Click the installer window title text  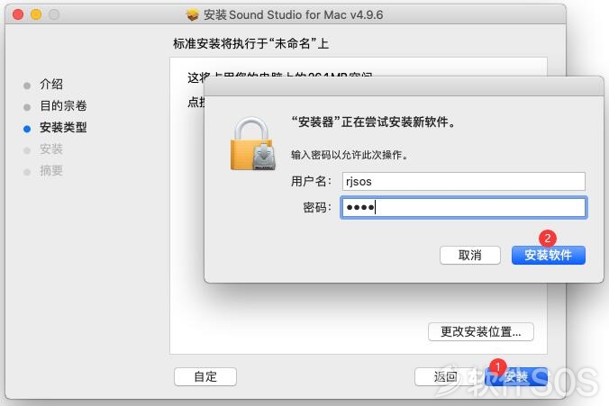(x=293, y=14)
